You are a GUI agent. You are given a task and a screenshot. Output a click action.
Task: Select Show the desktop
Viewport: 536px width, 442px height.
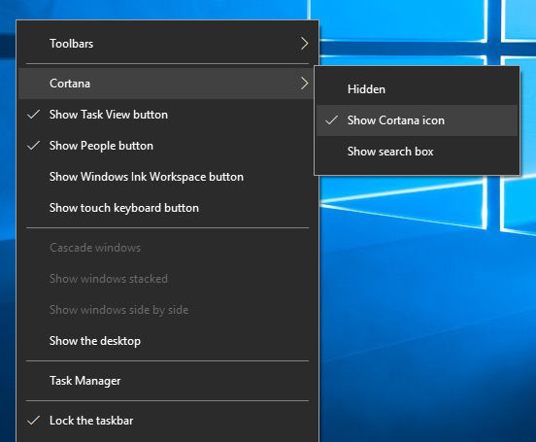pyautogui.click(x=167, y=341)
